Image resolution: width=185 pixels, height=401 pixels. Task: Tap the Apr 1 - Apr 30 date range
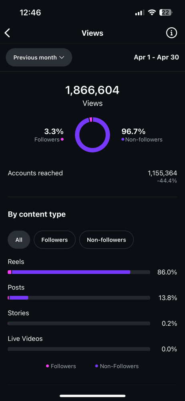pyautogui.click(x=157, y=57)
